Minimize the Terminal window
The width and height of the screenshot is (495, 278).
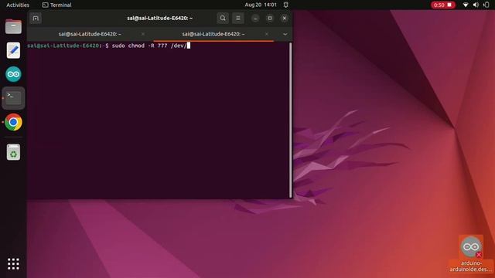click(255, 19)
